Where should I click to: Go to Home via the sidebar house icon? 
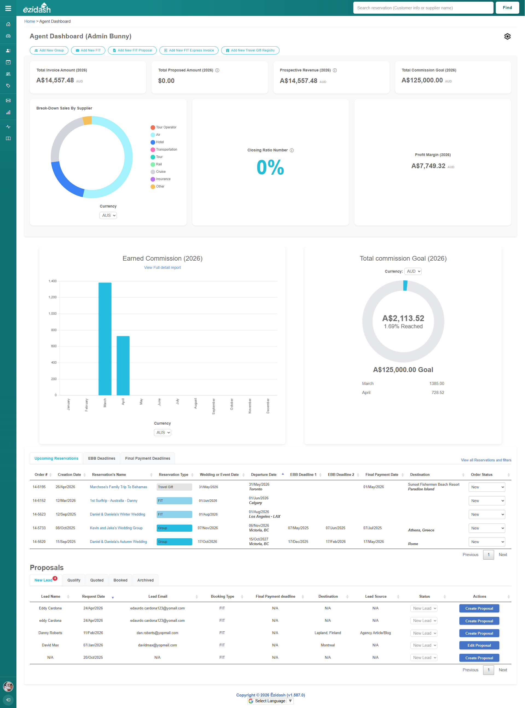8,24
